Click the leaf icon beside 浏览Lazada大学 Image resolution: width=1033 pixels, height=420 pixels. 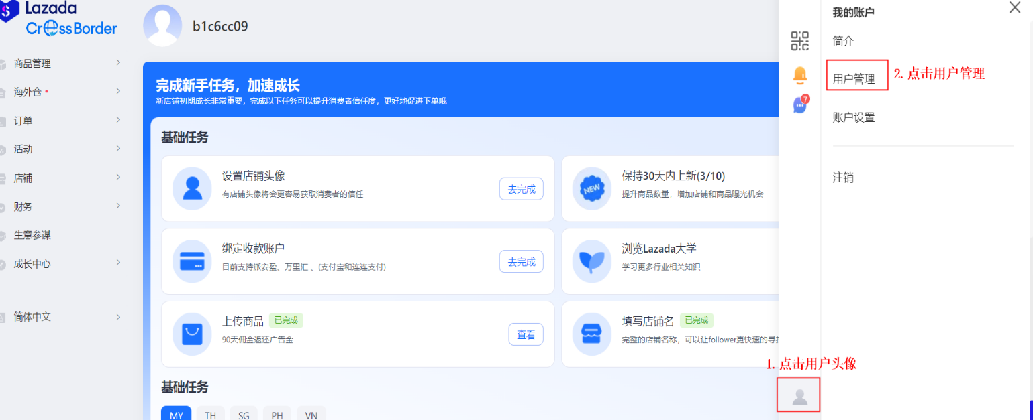(x=591, y=261)
